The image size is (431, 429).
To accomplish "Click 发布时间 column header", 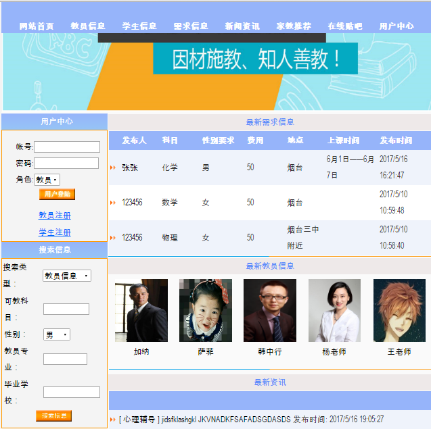I will 396,141.
